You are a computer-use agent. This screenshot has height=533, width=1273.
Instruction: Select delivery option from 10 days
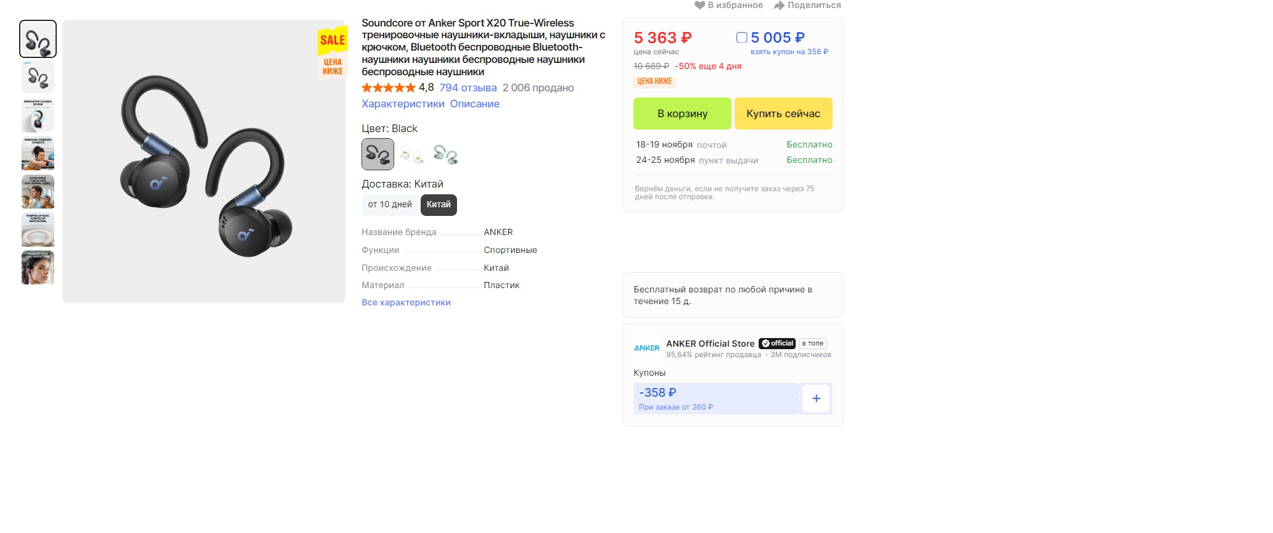[390, 205]
